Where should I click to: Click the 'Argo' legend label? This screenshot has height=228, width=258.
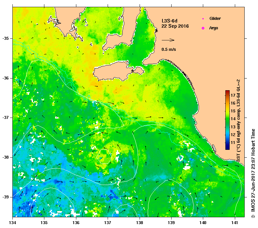(x=214, y=28)
